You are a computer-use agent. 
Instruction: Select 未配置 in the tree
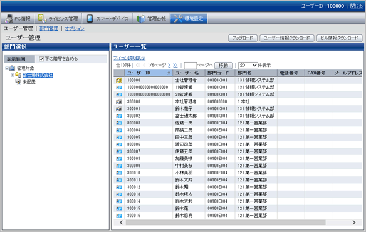29,82
